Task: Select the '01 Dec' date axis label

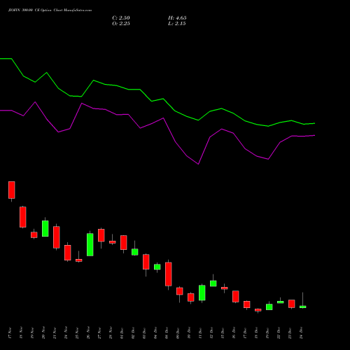Action: point(122,333)
